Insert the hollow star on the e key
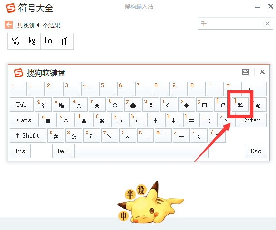276x230 pixels. 79,105
